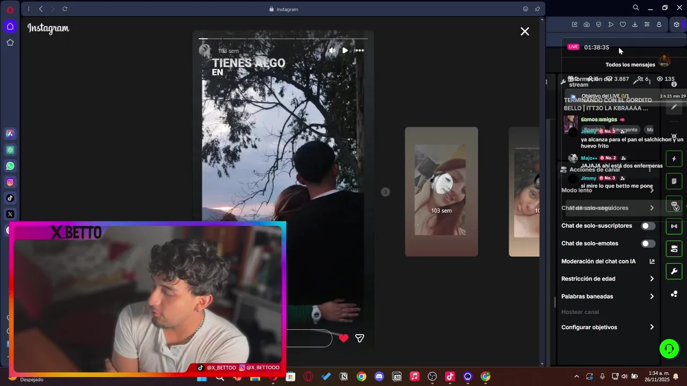Open story more options menu
Image resolution: width=687 pixels, height=386 pixels.
360,50
